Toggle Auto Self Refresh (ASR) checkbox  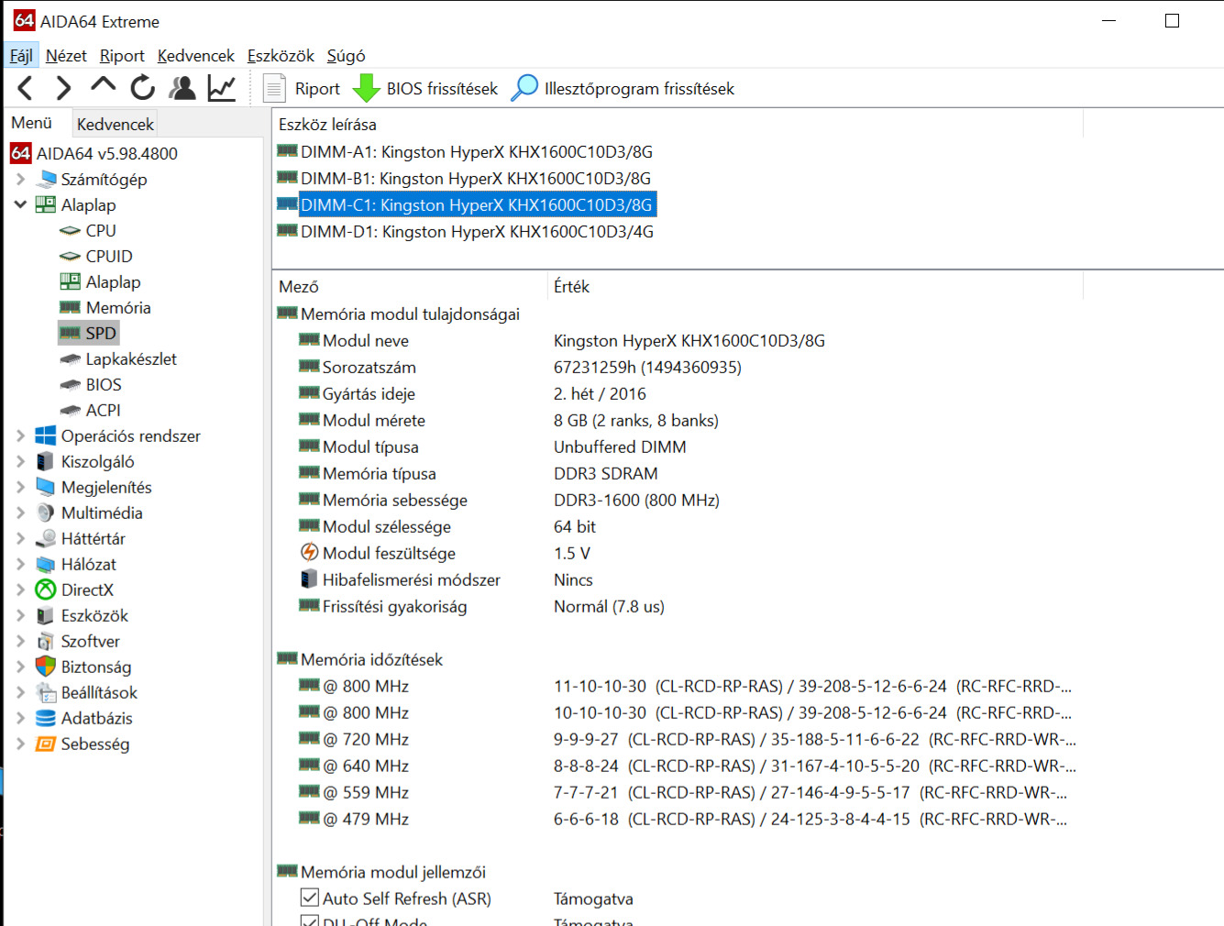310,898
